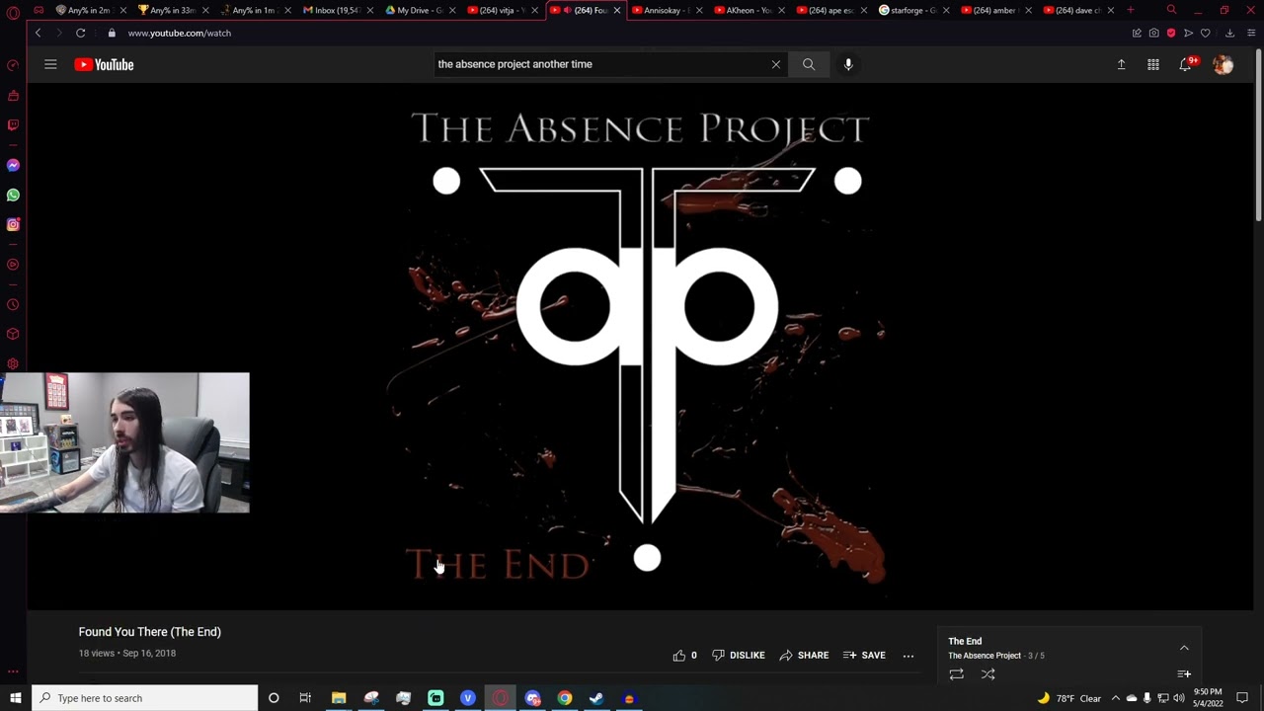The width and height of the screenshot is (1264, 711).
Task: Open History from the Opera sidebar
Action: [13, 304]
